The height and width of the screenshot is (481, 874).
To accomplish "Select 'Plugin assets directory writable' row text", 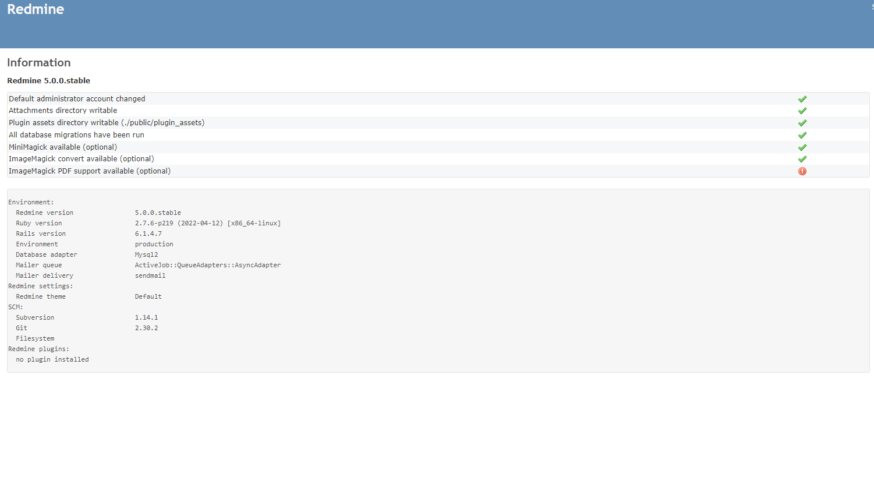I will click(107, 123).
